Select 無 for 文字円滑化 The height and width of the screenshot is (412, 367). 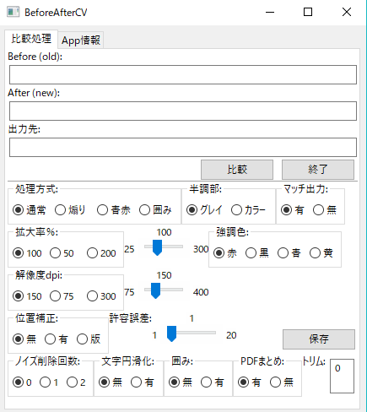pos(111,382)
